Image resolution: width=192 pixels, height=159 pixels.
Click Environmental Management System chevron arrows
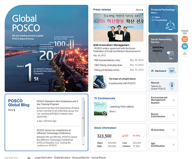[x=173, y=100]
